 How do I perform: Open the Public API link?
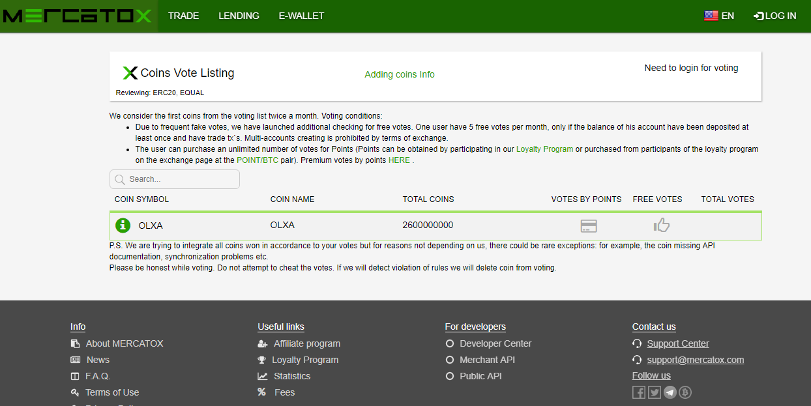coord(480,376)
